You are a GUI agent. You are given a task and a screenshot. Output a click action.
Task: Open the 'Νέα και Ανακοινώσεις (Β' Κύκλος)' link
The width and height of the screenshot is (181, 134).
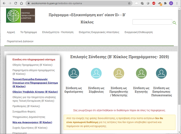pos(32,122)
